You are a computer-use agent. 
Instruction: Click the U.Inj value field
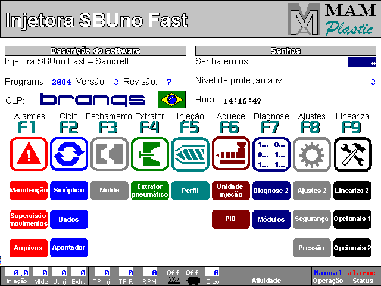point(60,272)
